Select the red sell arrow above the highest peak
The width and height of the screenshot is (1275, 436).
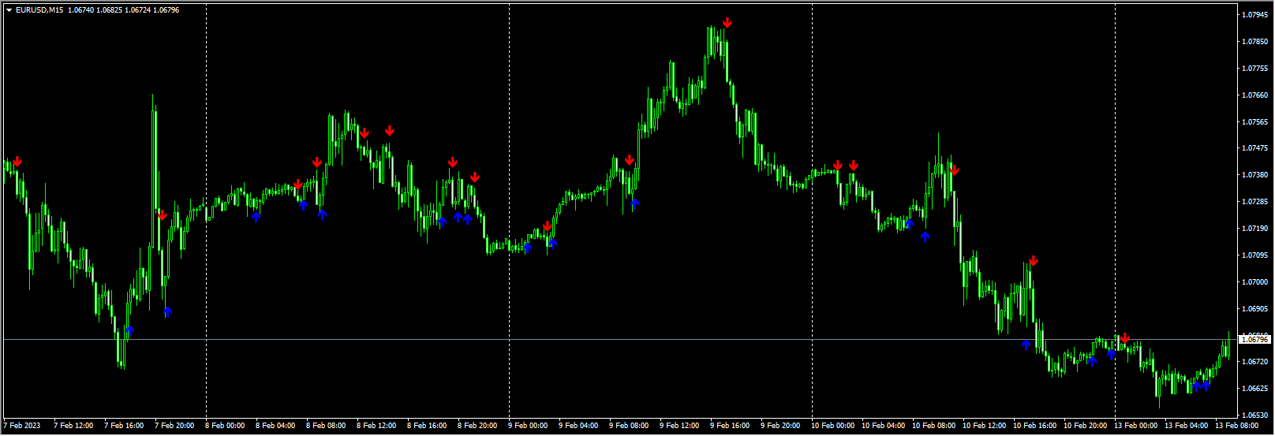pyautogui.click(x=727, y=23)
